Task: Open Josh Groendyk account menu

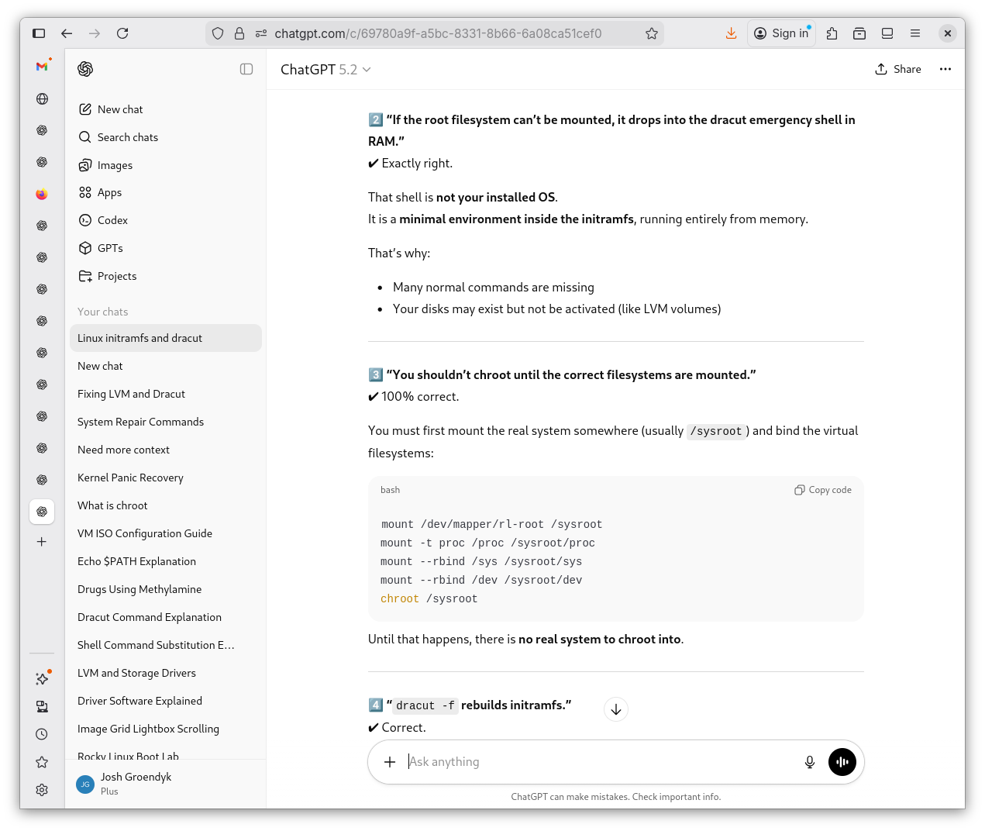Action: (x=136, y=783)
